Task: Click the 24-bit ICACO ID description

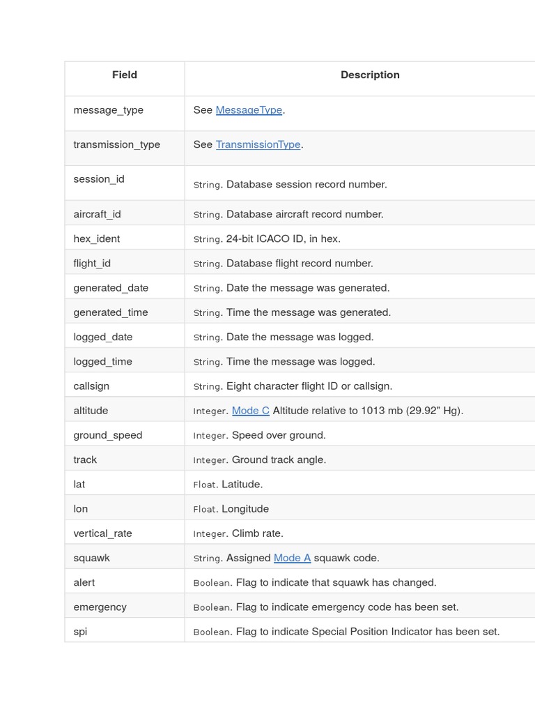Action: [283, 238]
